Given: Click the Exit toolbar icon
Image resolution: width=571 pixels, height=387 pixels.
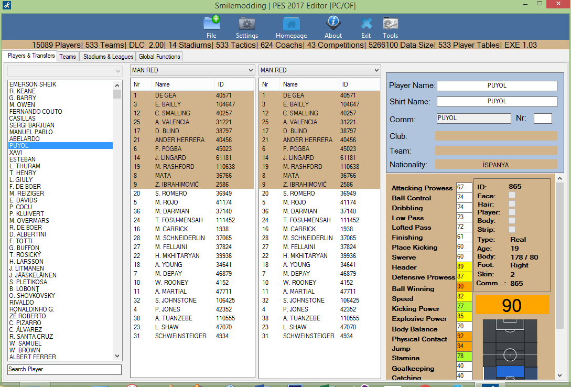Looking at the screenshot, I should 365,24.
